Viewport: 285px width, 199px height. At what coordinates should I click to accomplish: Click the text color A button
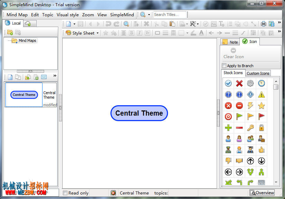coord(201,33)
